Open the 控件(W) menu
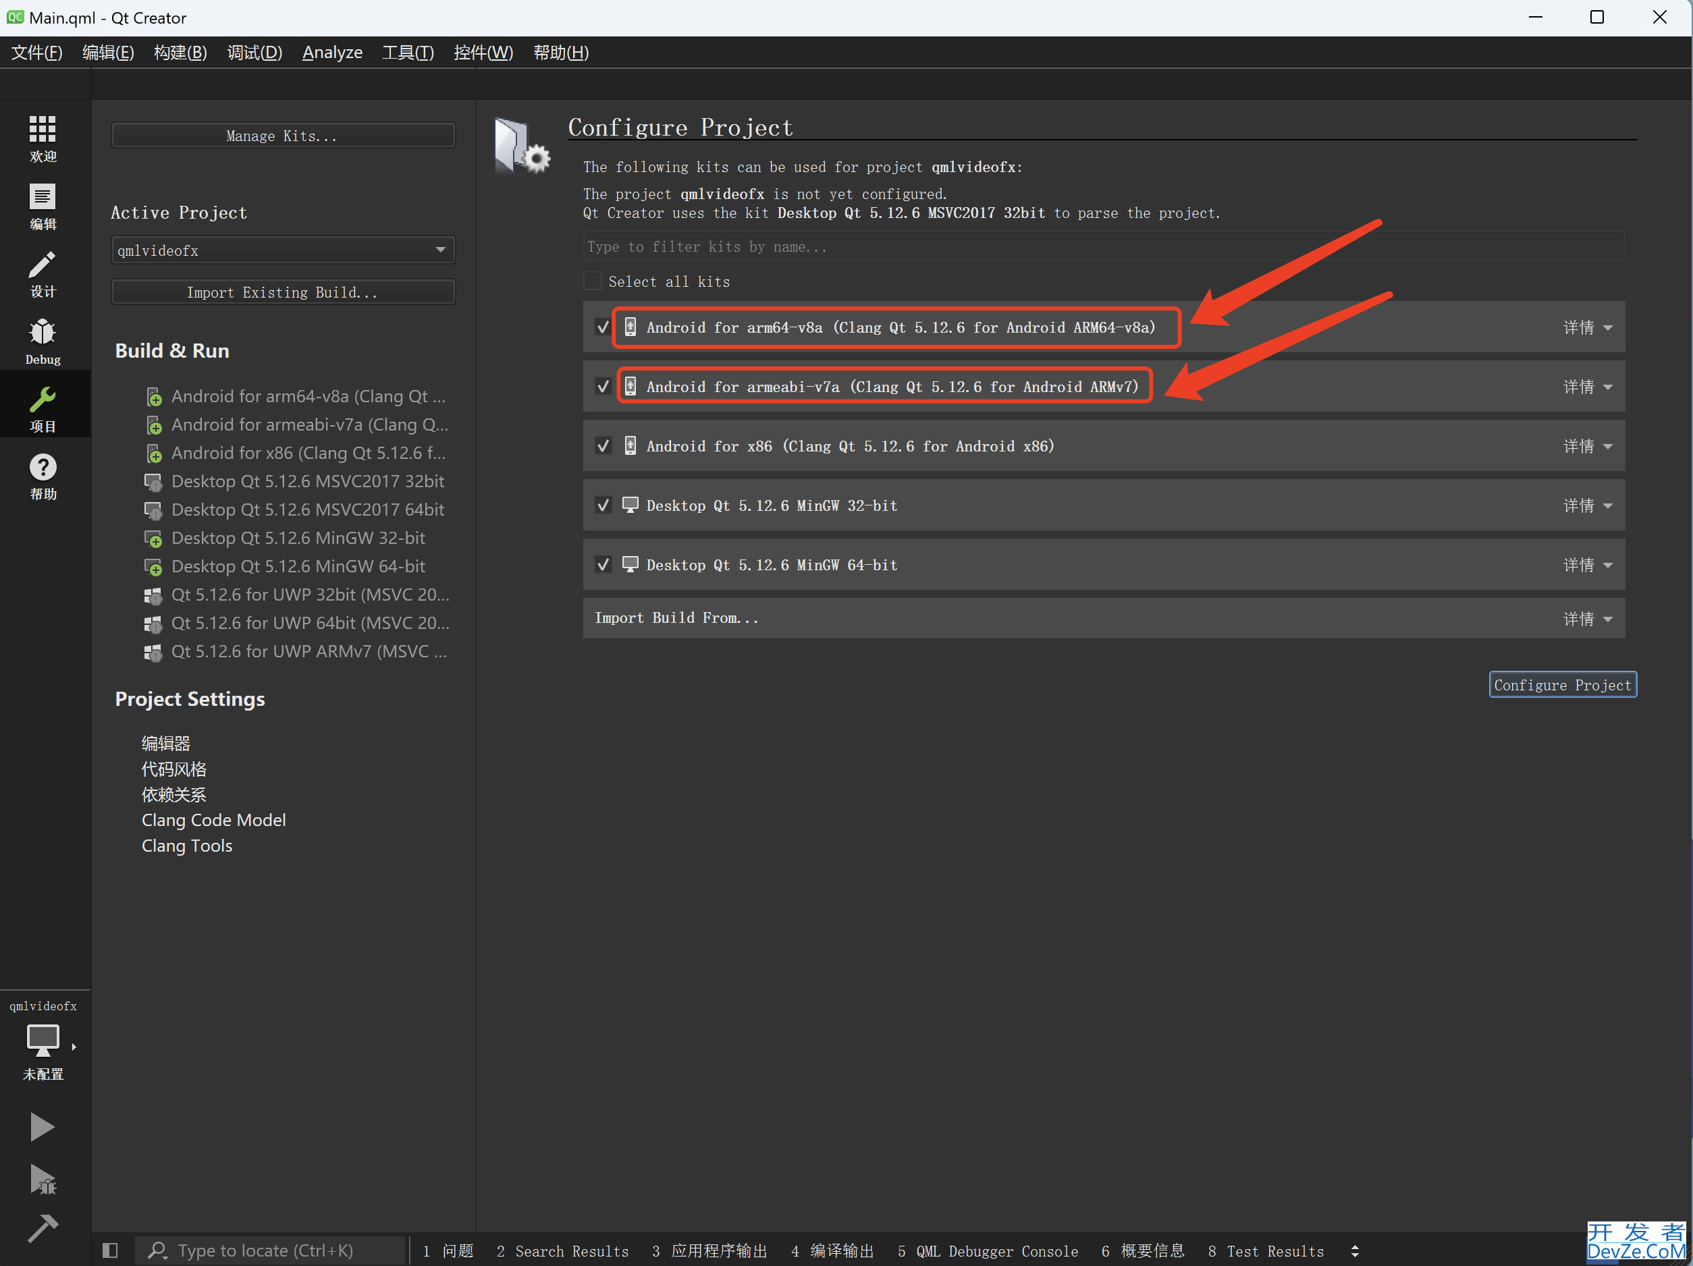Viewport: 1693px width, 1266px height. pos(483,52)
